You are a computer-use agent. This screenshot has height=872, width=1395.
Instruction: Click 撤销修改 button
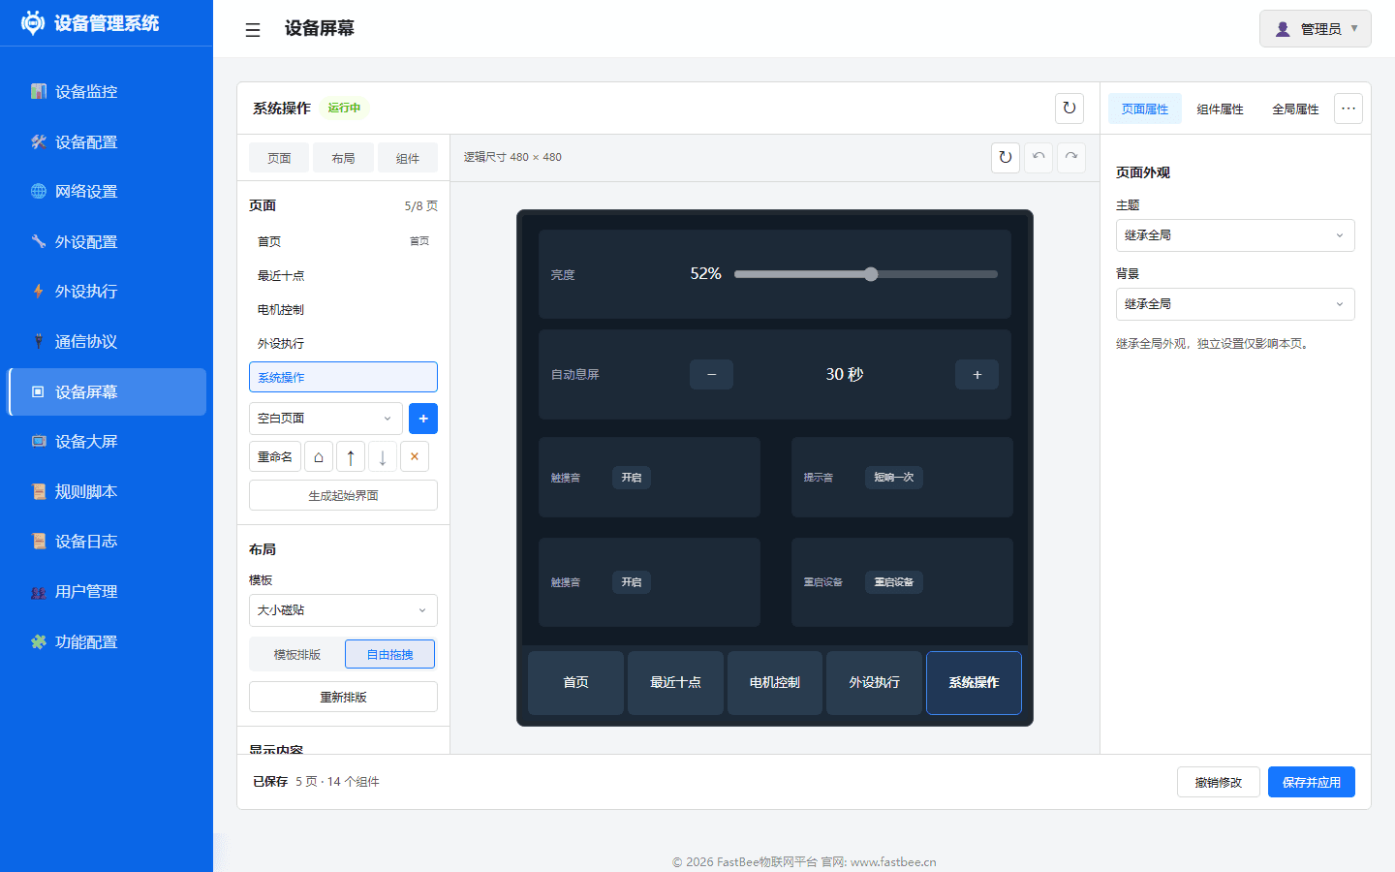click(x=1219, y=782)
